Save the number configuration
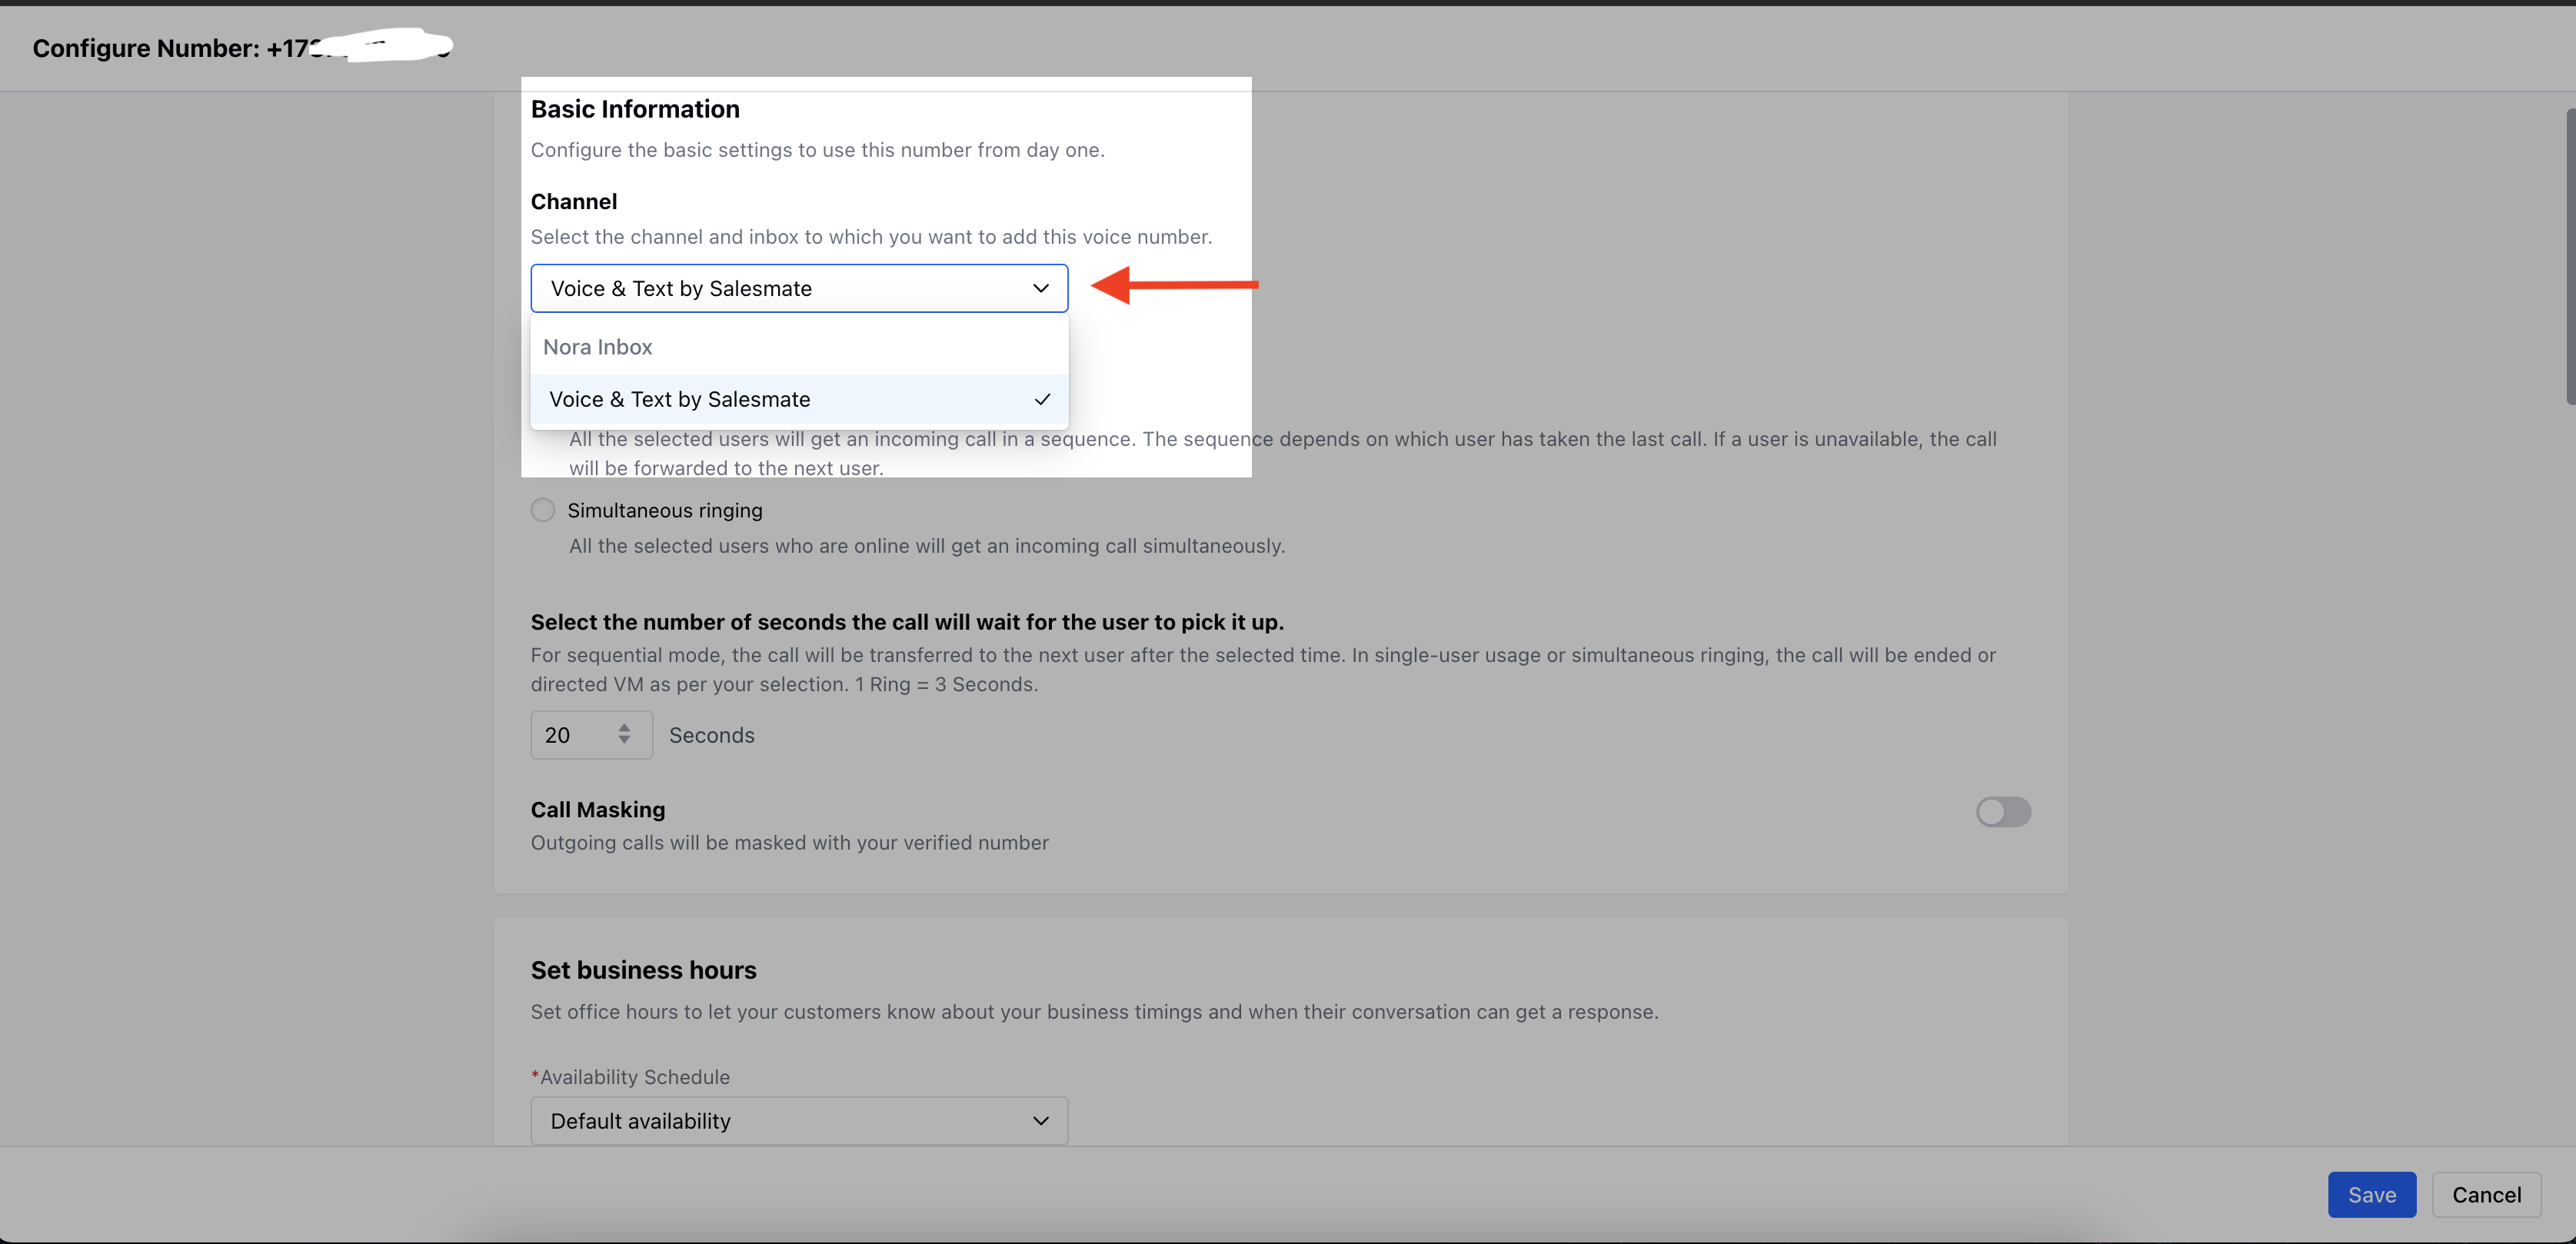The width and height of the screenshot is (2576, 1244). pyautogui.click(x=2371, y=1194)
